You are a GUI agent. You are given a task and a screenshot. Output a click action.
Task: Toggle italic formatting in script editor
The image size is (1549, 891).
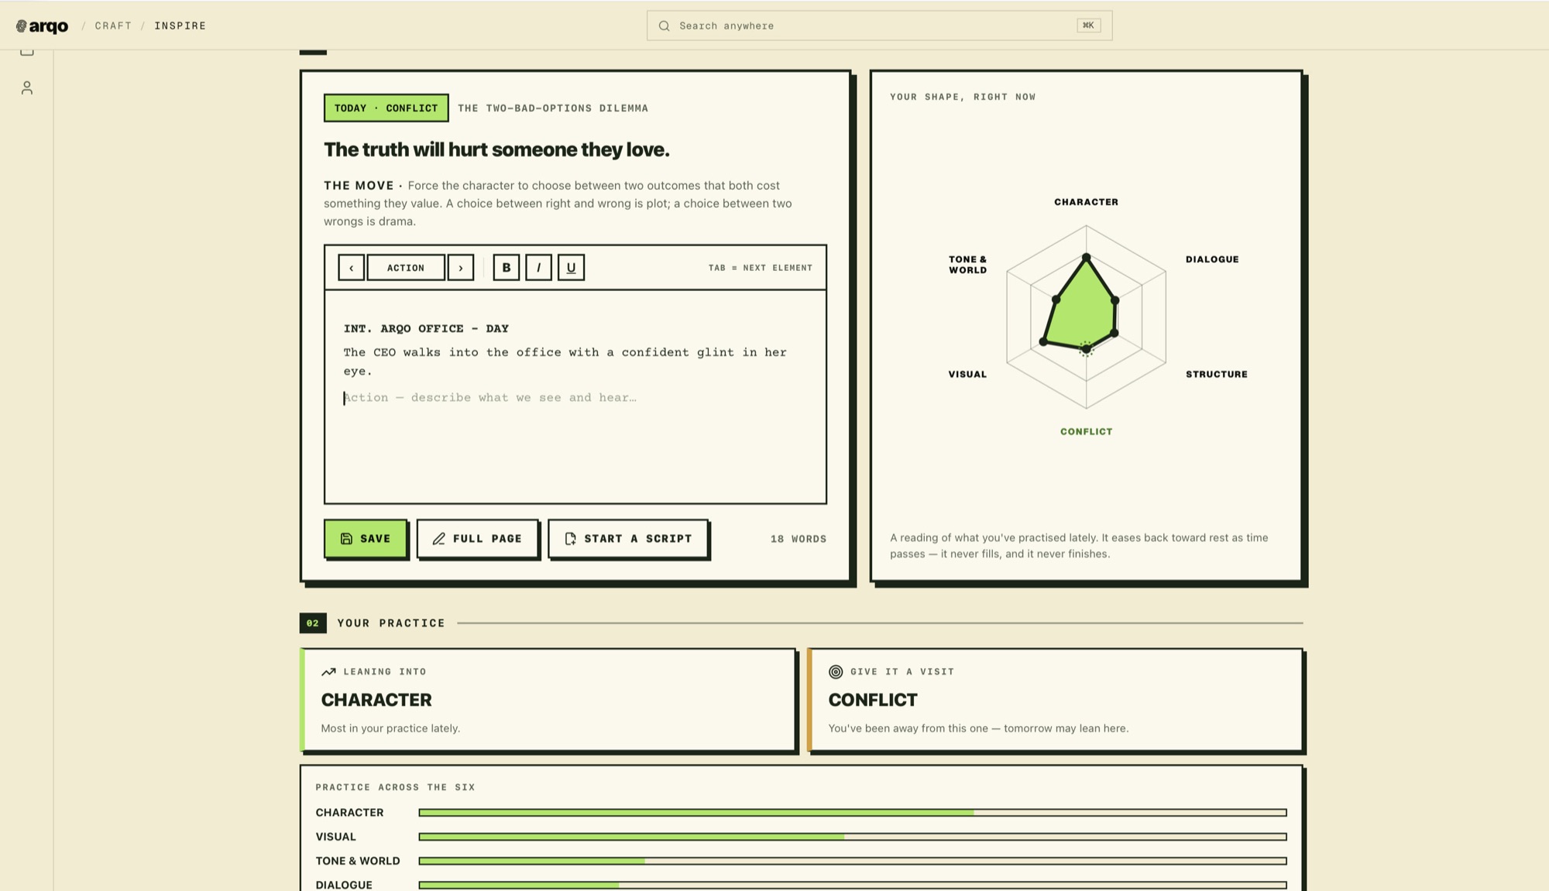[539, 268]
